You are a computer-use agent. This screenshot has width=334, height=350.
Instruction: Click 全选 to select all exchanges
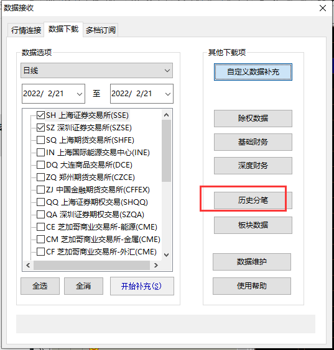40,286
